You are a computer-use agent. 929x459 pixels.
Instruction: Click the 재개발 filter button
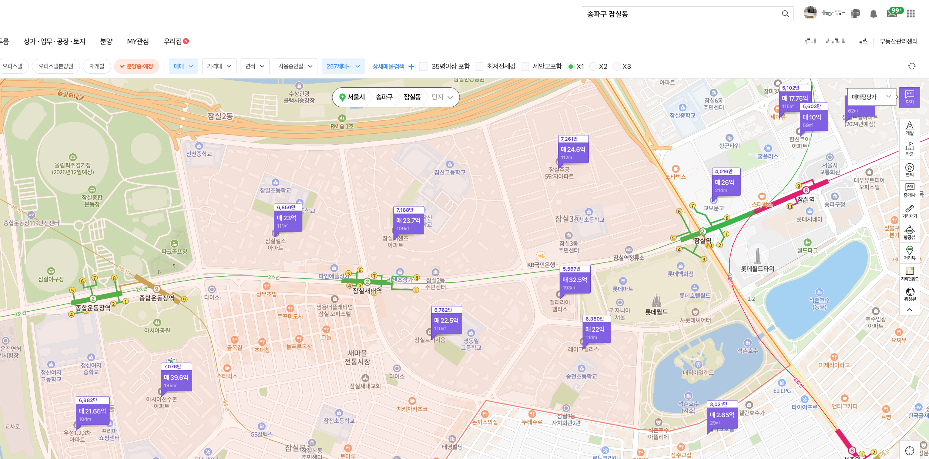click(97, 66)
